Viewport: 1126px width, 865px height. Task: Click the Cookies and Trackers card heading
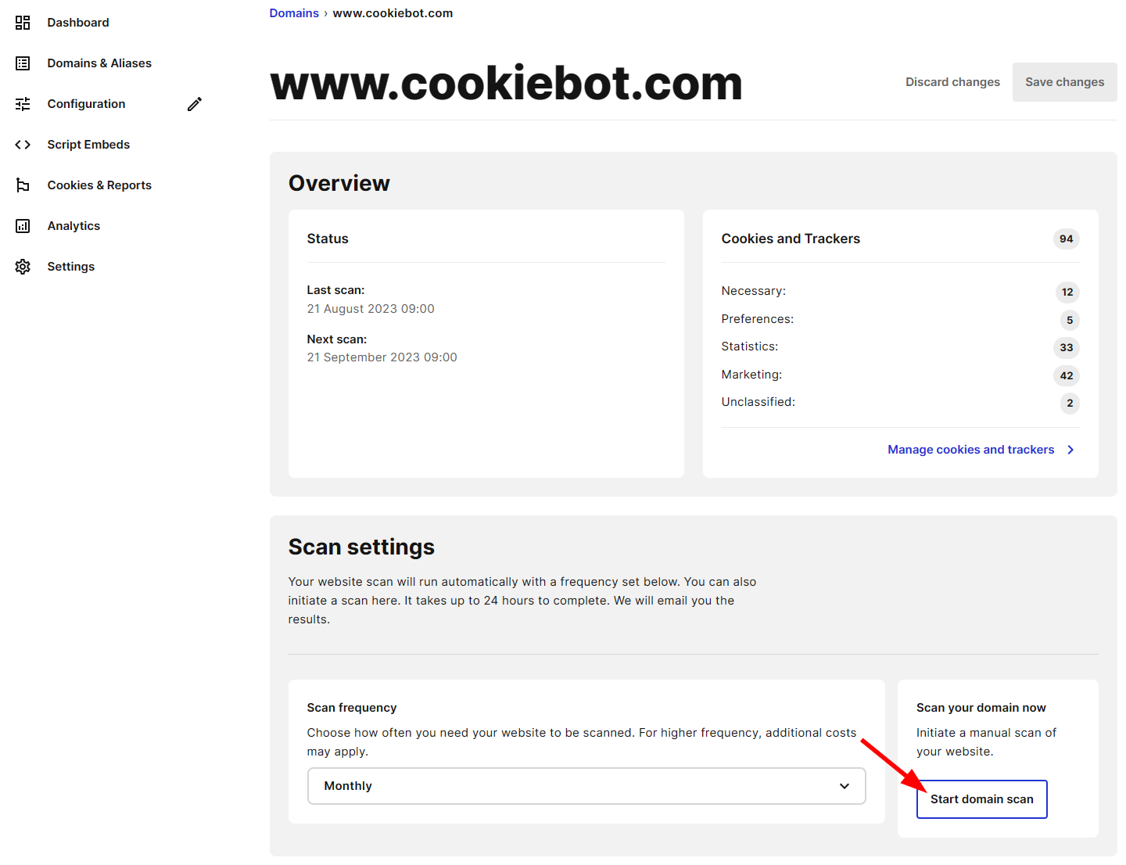791,239
